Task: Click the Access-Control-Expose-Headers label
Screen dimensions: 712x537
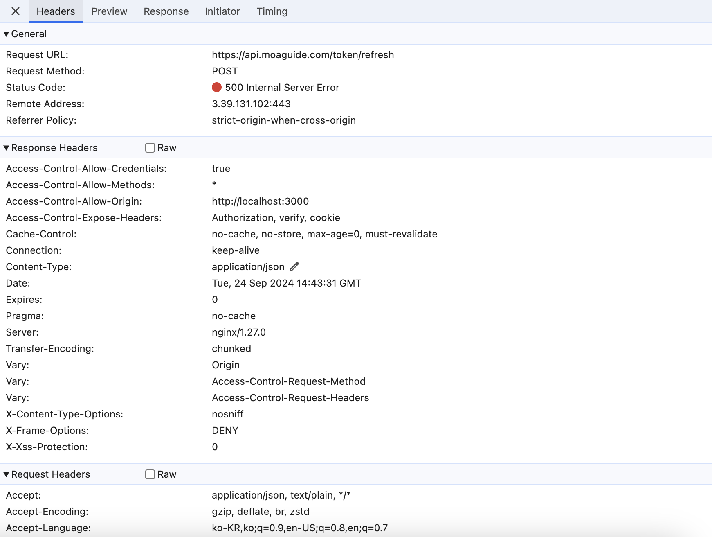Action: click(x=84, y=218)
